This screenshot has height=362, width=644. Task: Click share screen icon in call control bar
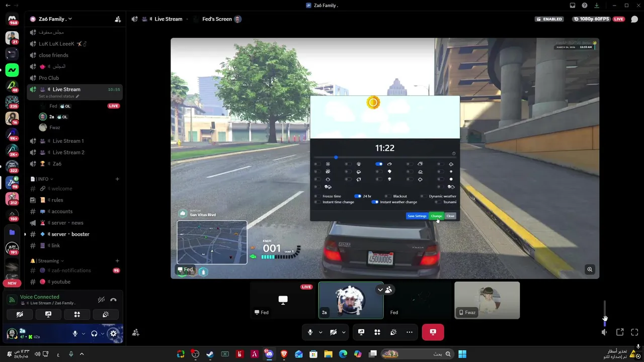[x=361, y=332]
